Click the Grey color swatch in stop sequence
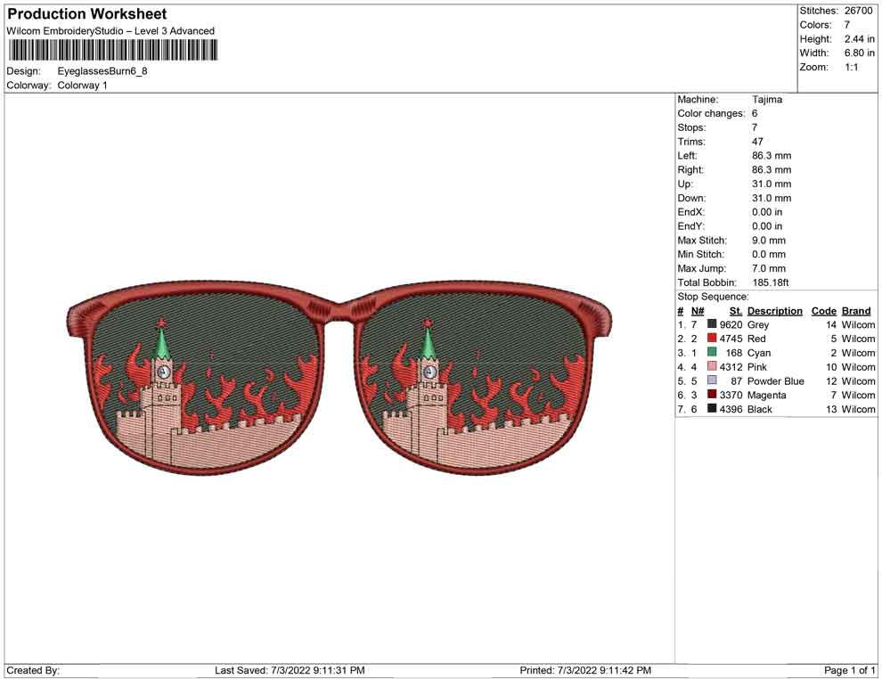Viewport: 882px width, 679px height. click(x=712, y=324)
